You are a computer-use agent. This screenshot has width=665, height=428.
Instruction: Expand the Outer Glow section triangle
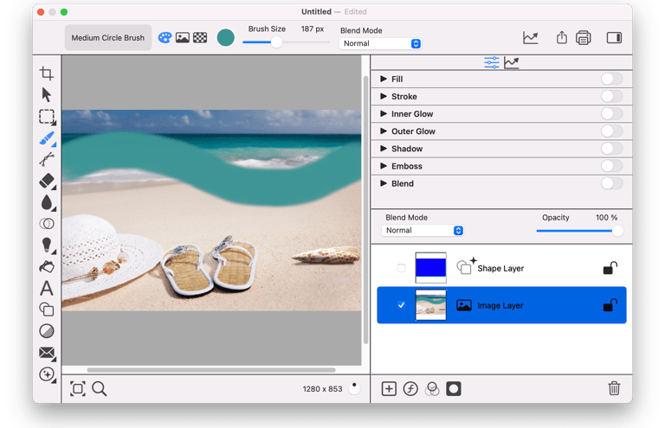click(x=384, y=131)
